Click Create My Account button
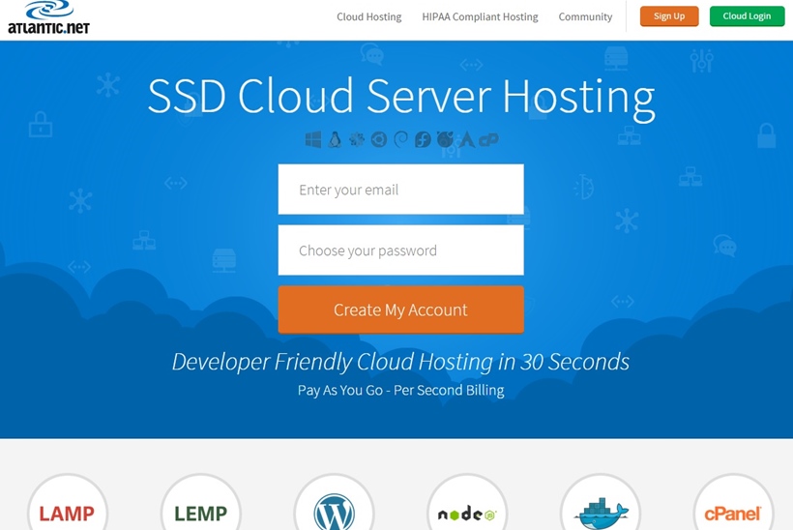The image size is (793, 530). tap(401, 309)
